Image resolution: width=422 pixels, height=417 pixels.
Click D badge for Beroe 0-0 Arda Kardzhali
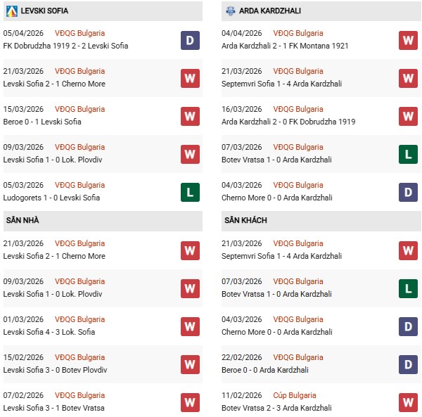point(409,364)
